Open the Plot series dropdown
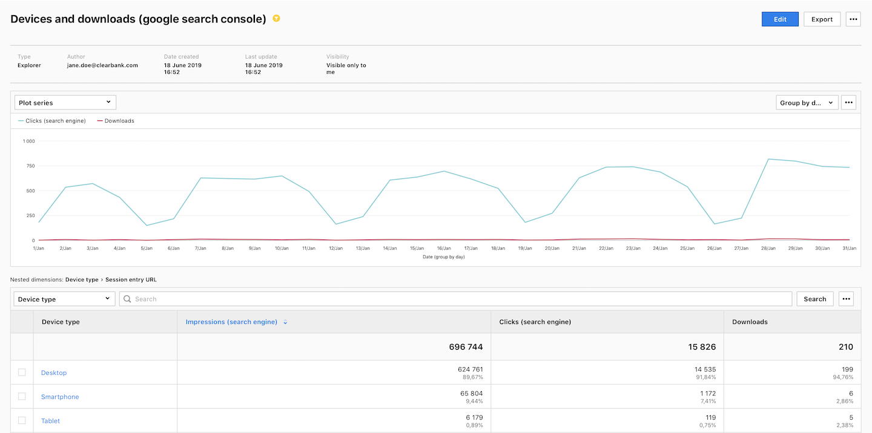 (x=65, y=103)
